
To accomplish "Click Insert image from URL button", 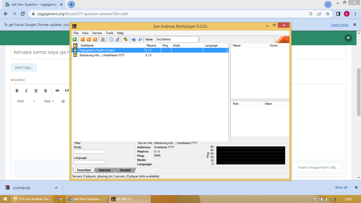I will (317, 167).
